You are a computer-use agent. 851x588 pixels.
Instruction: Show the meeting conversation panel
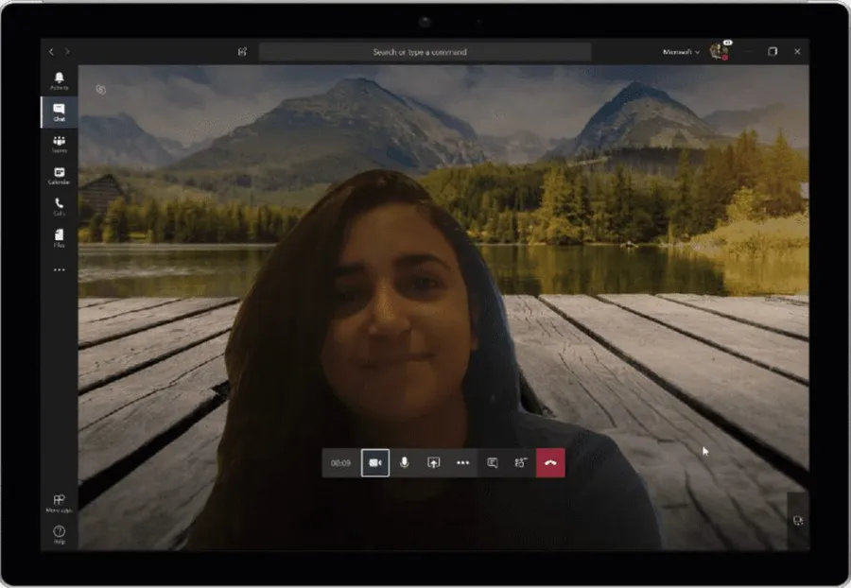click(492, 463)
